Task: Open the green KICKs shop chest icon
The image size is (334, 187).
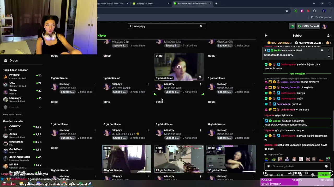Action: [x=292, y=26]
